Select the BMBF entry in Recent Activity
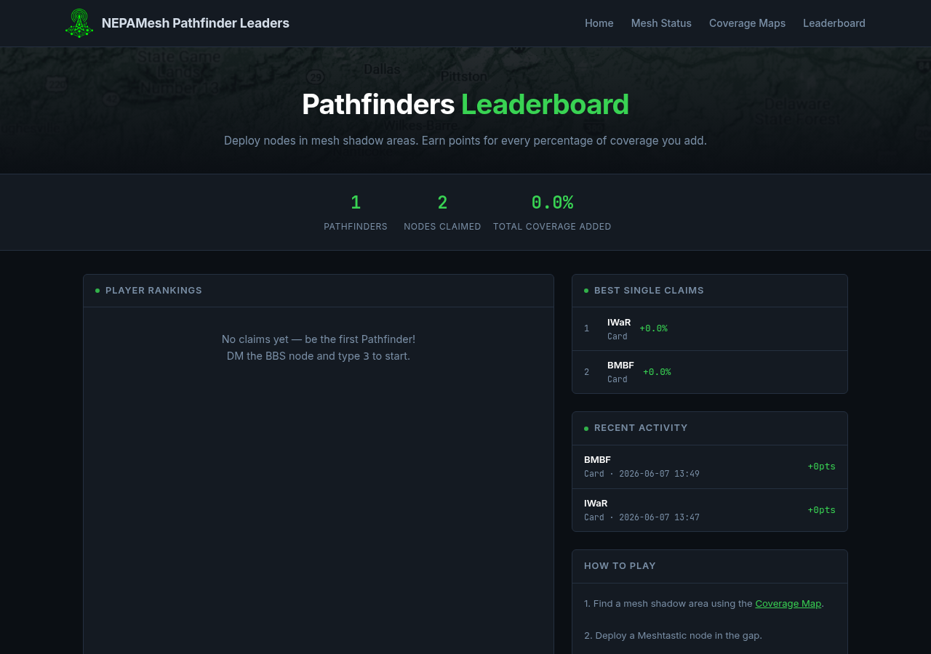Viewport: 931px width, 654px height. [710, 467]
